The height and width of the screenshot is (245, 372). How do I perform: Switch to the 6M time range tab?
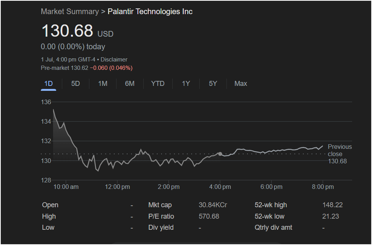pyautogui.click(x=130, y=84)
